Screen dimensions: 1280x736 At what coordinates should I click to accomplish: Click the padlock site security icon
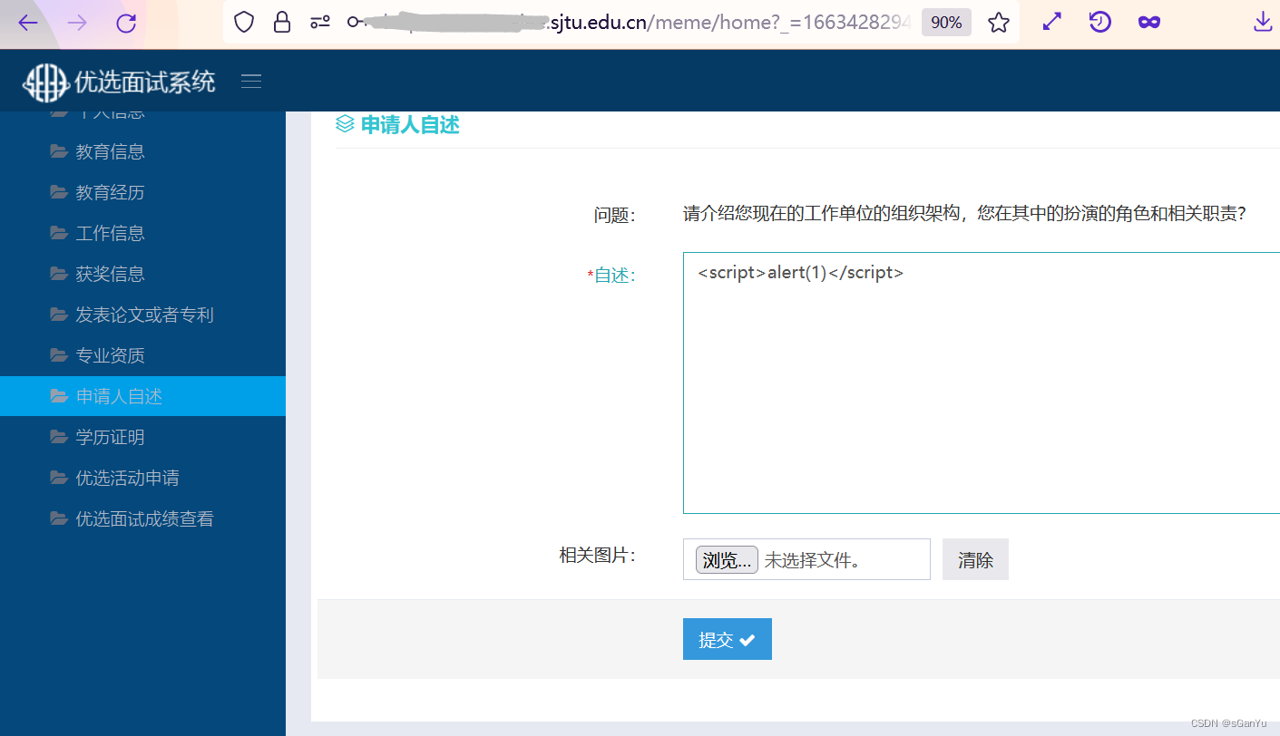282,23
